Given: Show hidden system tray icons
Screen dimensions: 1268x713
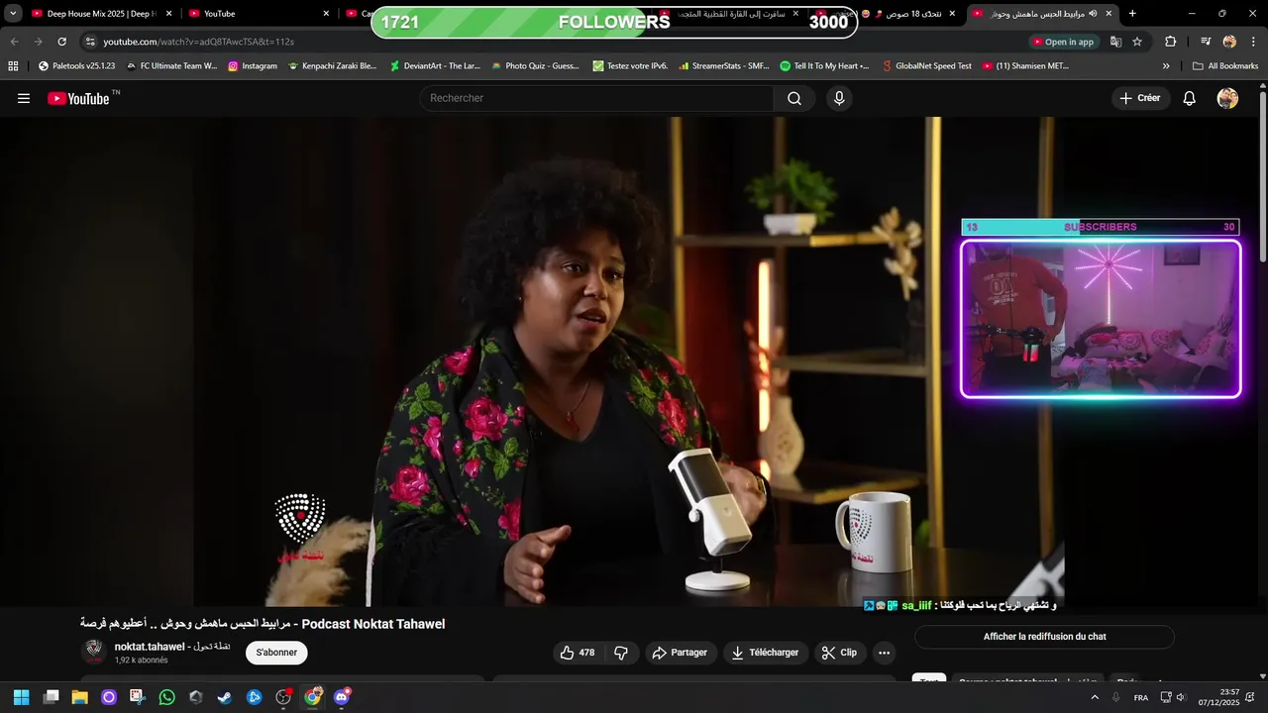Looking at the screenshot, I should point(1095,697).
